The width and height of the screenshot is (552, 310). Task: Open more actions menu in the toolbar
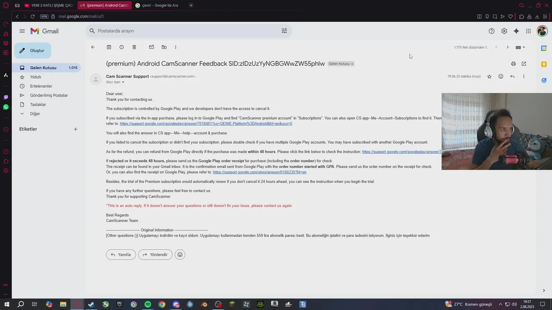176,47
